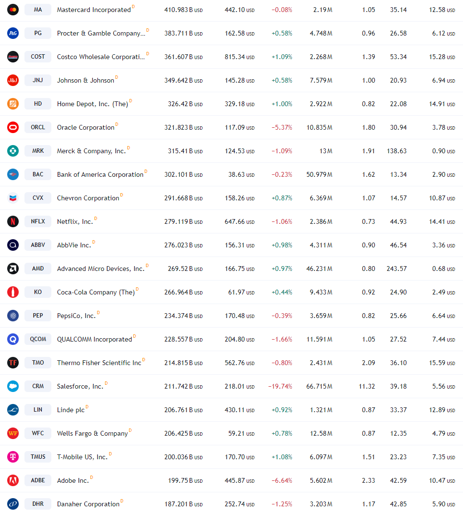Open the ADBE ticker symbol
The width and height of the screenshot is (463, 514).
coord(38,480)
